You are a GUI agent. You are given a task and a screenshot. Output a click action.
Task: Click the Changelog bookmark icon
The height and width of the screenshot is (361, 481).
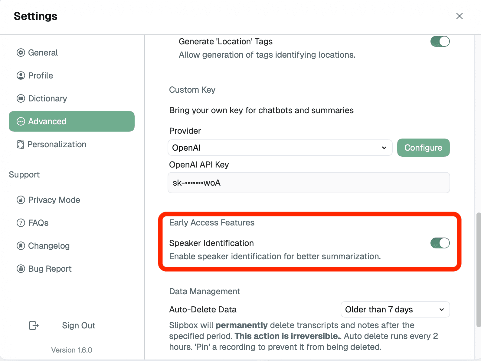tap(21, 246)
